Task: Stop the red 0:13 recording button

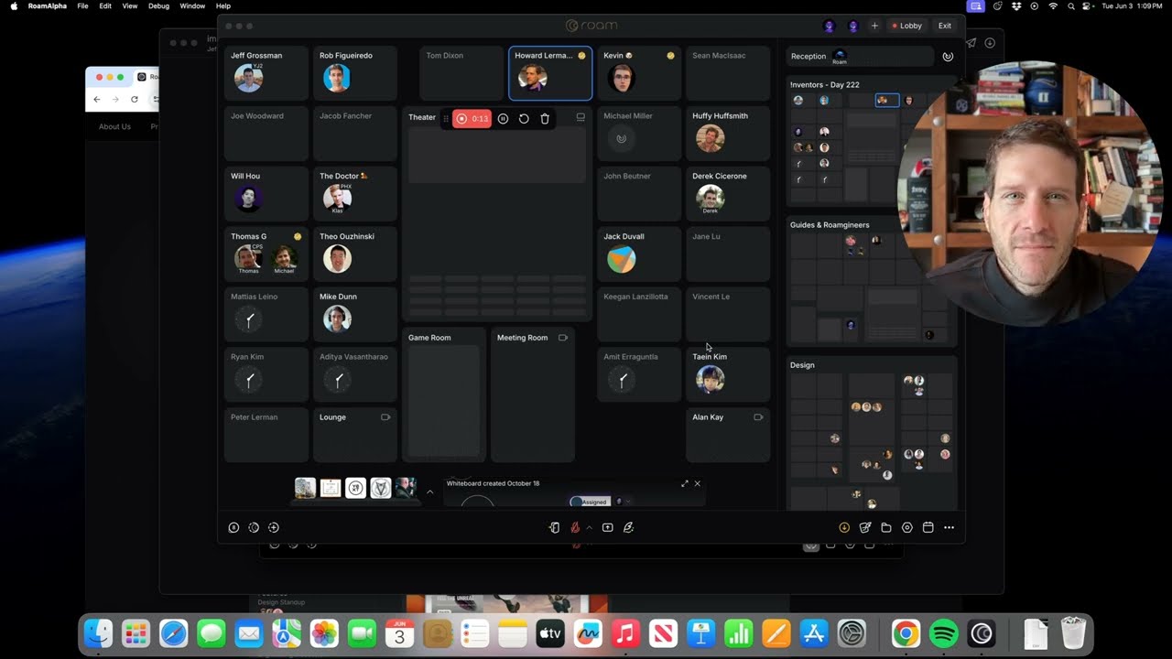Action: [x=472, y=119]
